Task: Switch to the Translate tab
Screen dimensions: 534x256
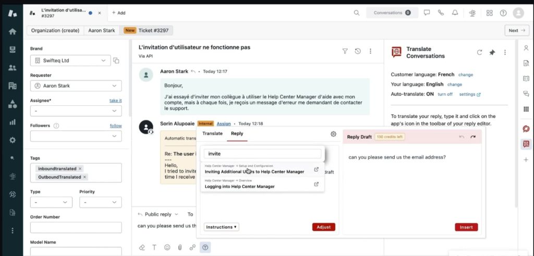Action: 212,133
